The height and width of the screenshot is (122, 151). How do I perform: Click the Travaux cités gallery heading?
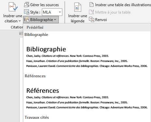coord(37,117)
